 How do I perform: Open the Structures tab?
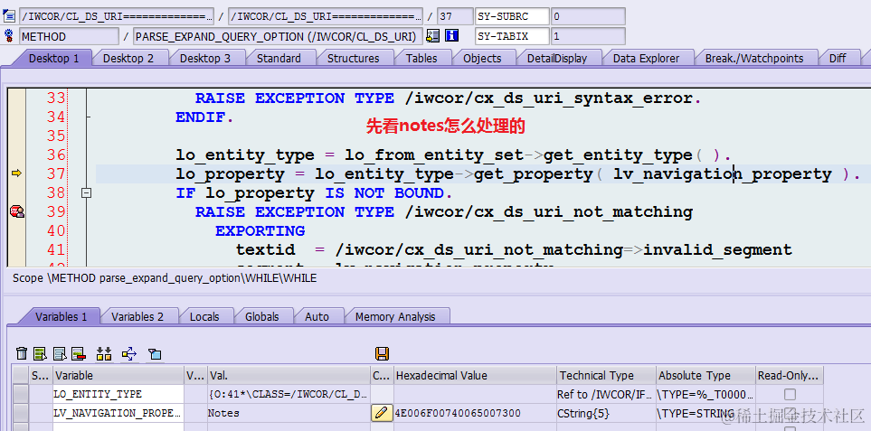(x=354, y=58)
